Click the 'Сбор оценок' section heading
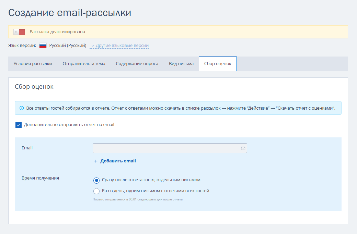Viewport: 357px width, 234px height. coord(34,86)
